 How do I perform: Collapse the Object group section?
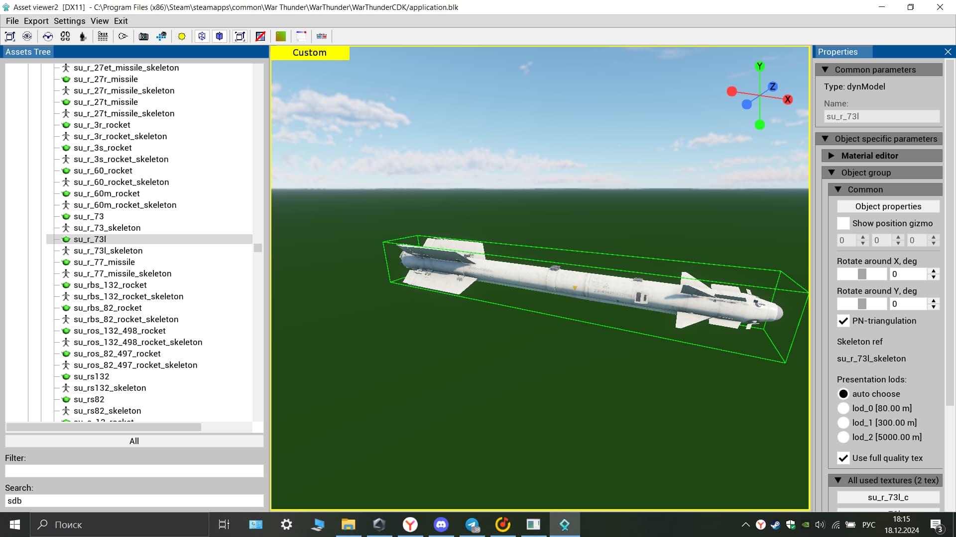click(x=882, y=173)
